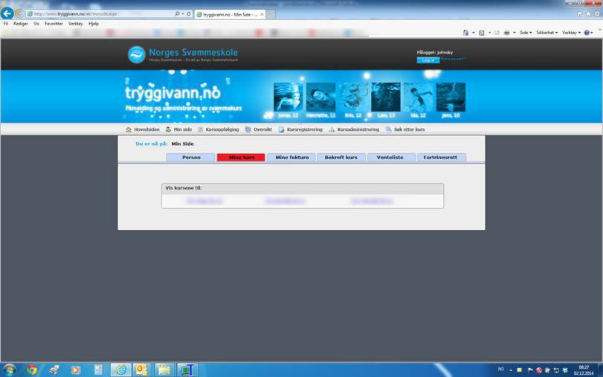Show hidden tray icons arrow
This screenshot has width=603, height=377.
[x=511, y=370]
